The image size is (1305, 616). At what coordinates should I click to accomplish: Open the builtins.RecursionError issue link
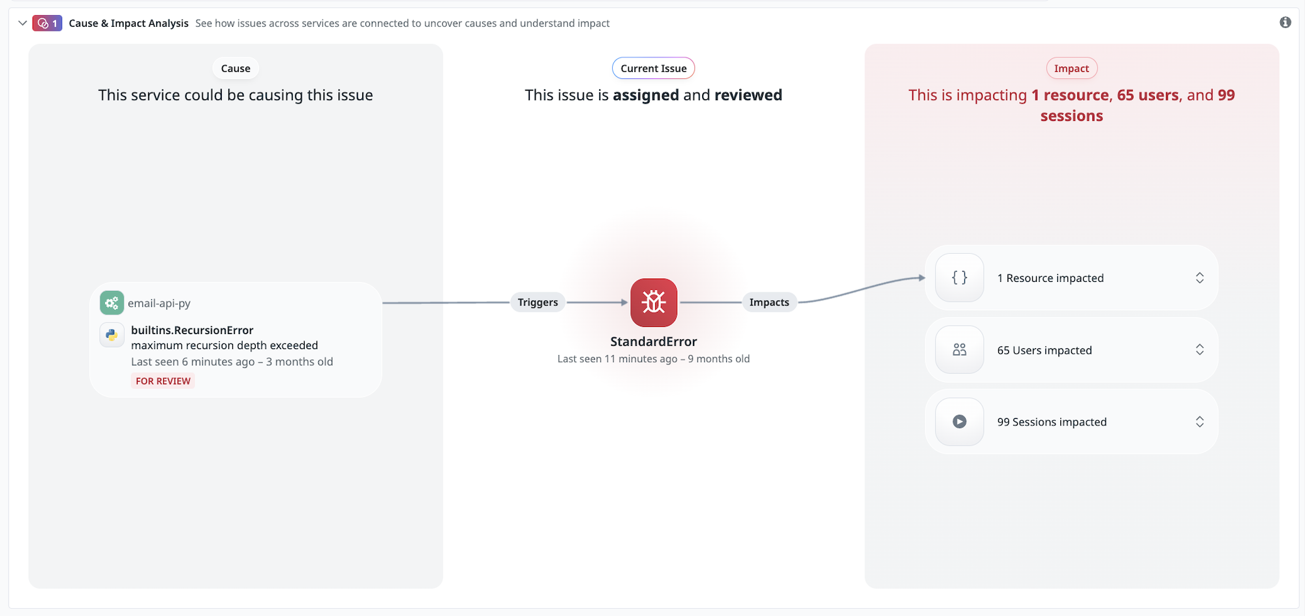192,330
